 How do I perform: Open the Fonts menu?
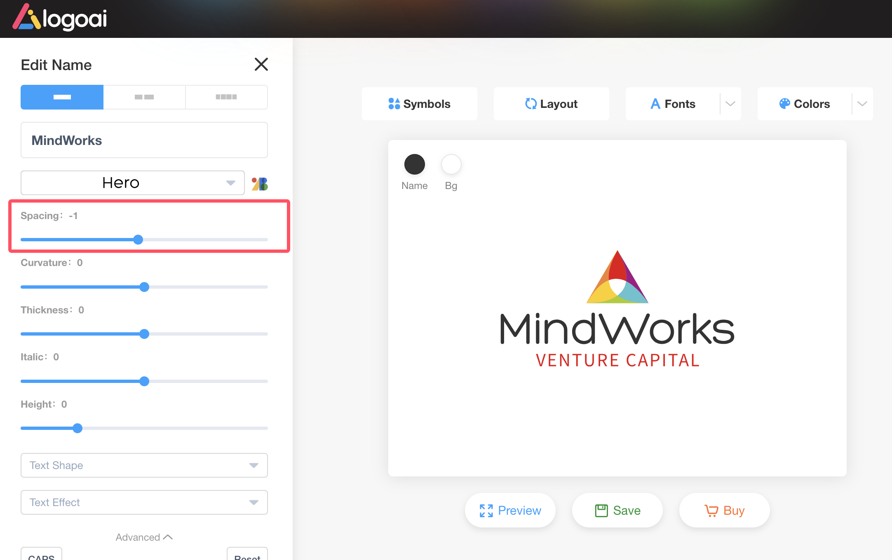(x=673, y=104)
